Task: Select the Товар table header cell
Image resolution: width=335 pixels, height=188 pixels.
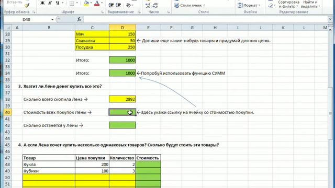Action: point(49,158)
